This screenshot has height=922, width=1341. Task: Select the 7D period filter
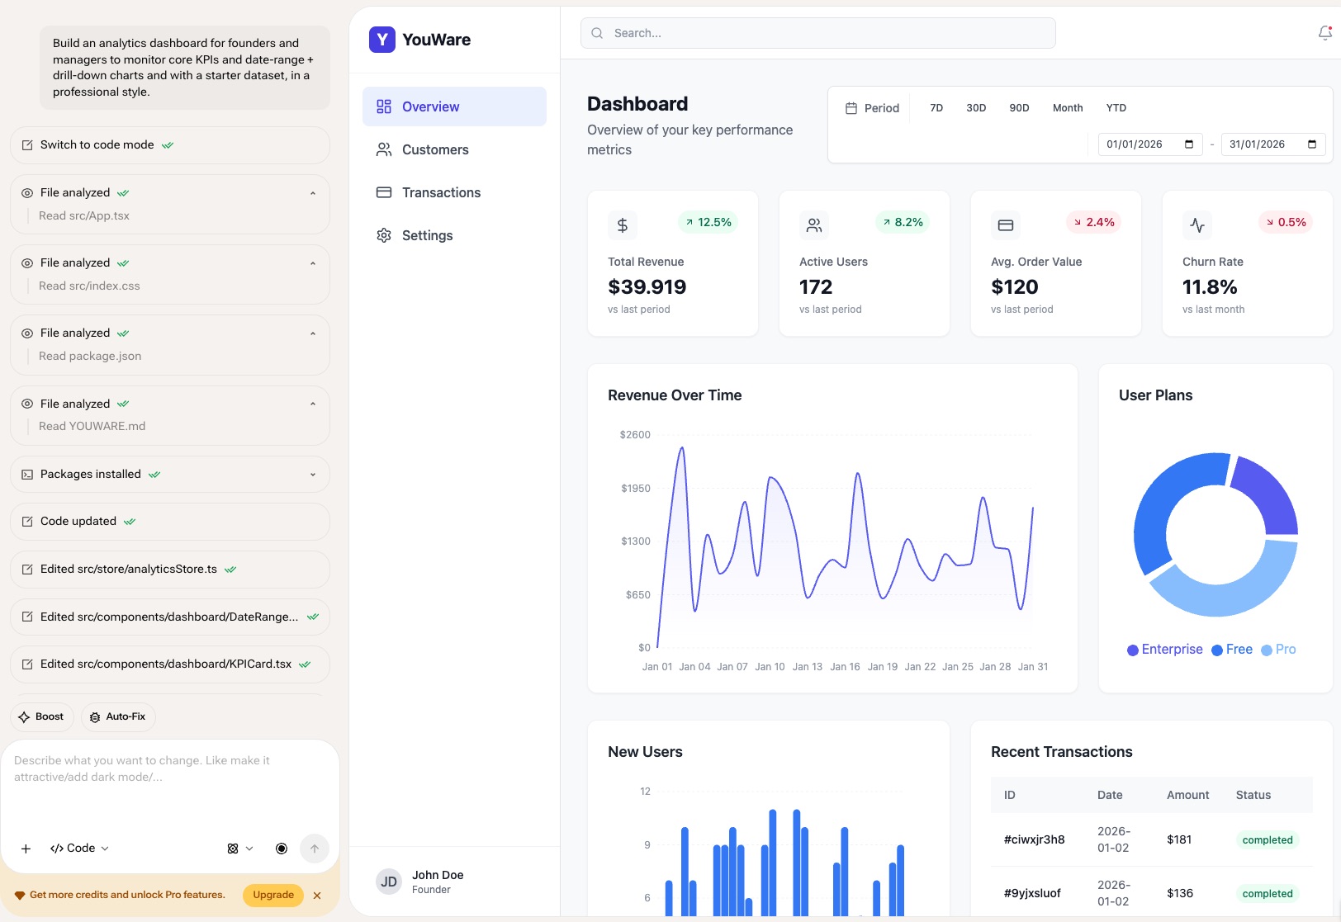[936, 108]
